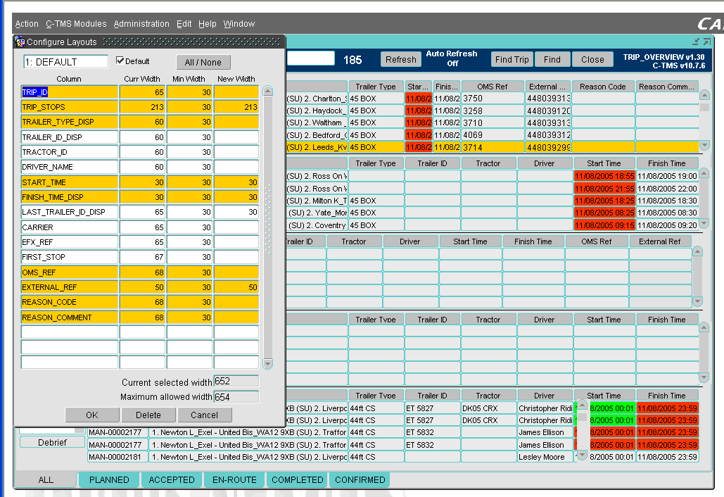Click New Width field for EXTERNAL_REF
This screenshot has height=497, width=724.
click(236, 287)
